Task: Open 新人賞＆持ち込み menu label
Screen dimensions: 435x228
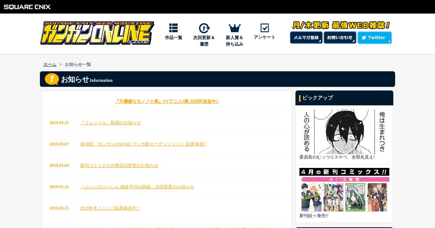Action: tap(235, 41)
